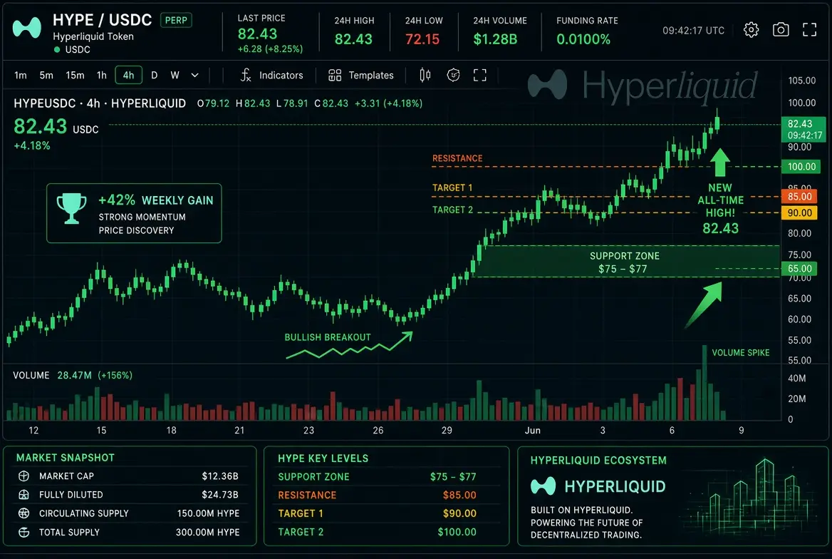Take a chart snapshot with camera icon
832x559 pixels.
coord(781,30)
